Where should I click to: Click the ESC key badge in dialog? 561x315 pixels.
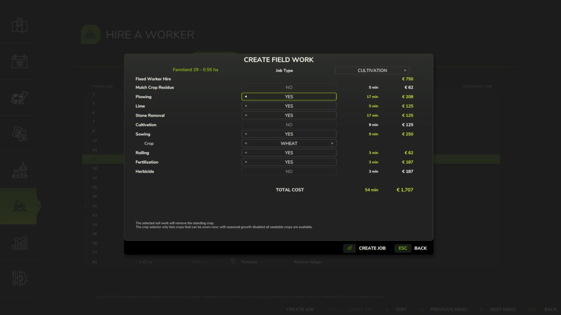tap(403, 248)
